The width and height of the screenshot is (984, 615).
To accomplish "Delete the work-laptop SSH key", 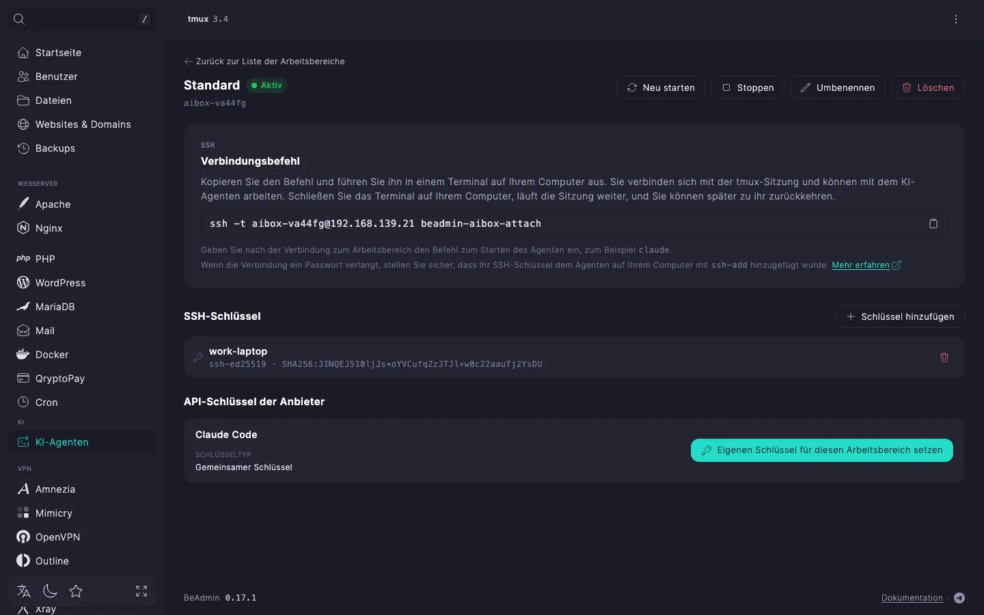I will 944,357.
